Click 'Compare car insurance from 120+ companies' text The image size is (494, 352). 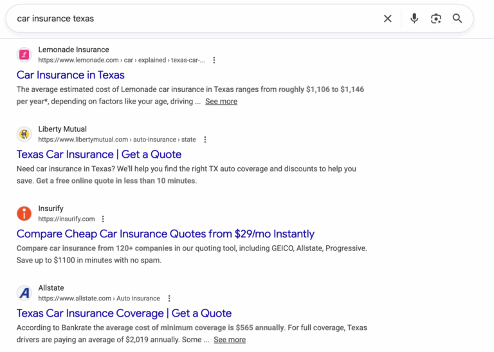click(95, 248)
